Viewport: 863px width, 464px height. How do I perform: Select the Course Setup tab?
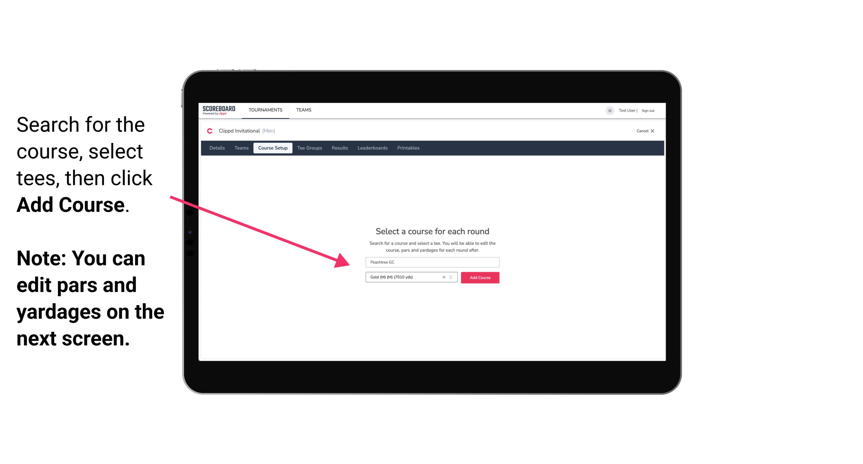[x=273, y=148]
